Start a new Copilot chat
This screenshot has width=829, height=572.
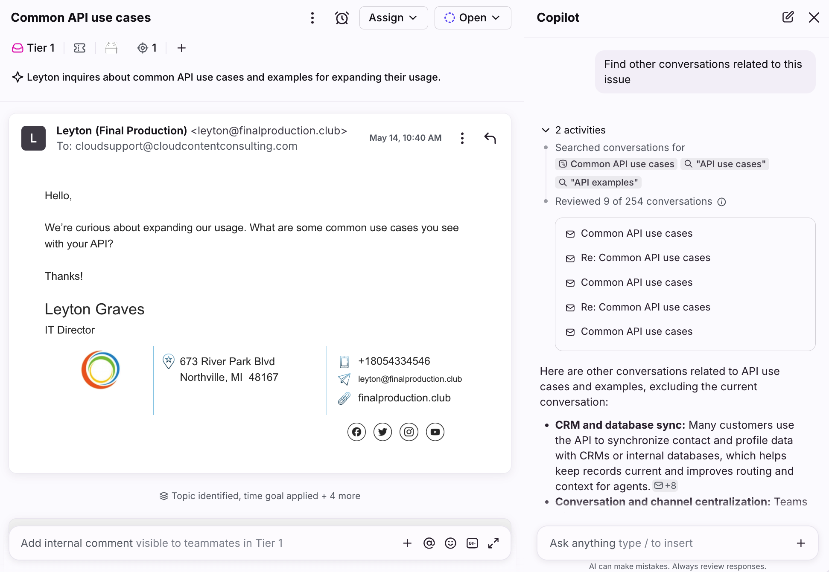point(788,17)
